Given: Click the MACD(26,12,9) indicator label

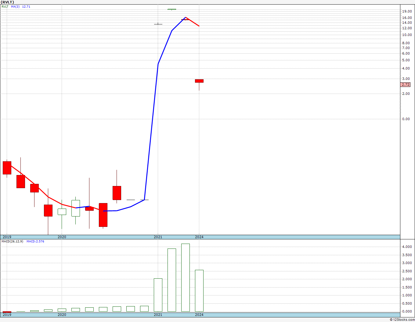Looking at the screenshot, I should (13, 241).
